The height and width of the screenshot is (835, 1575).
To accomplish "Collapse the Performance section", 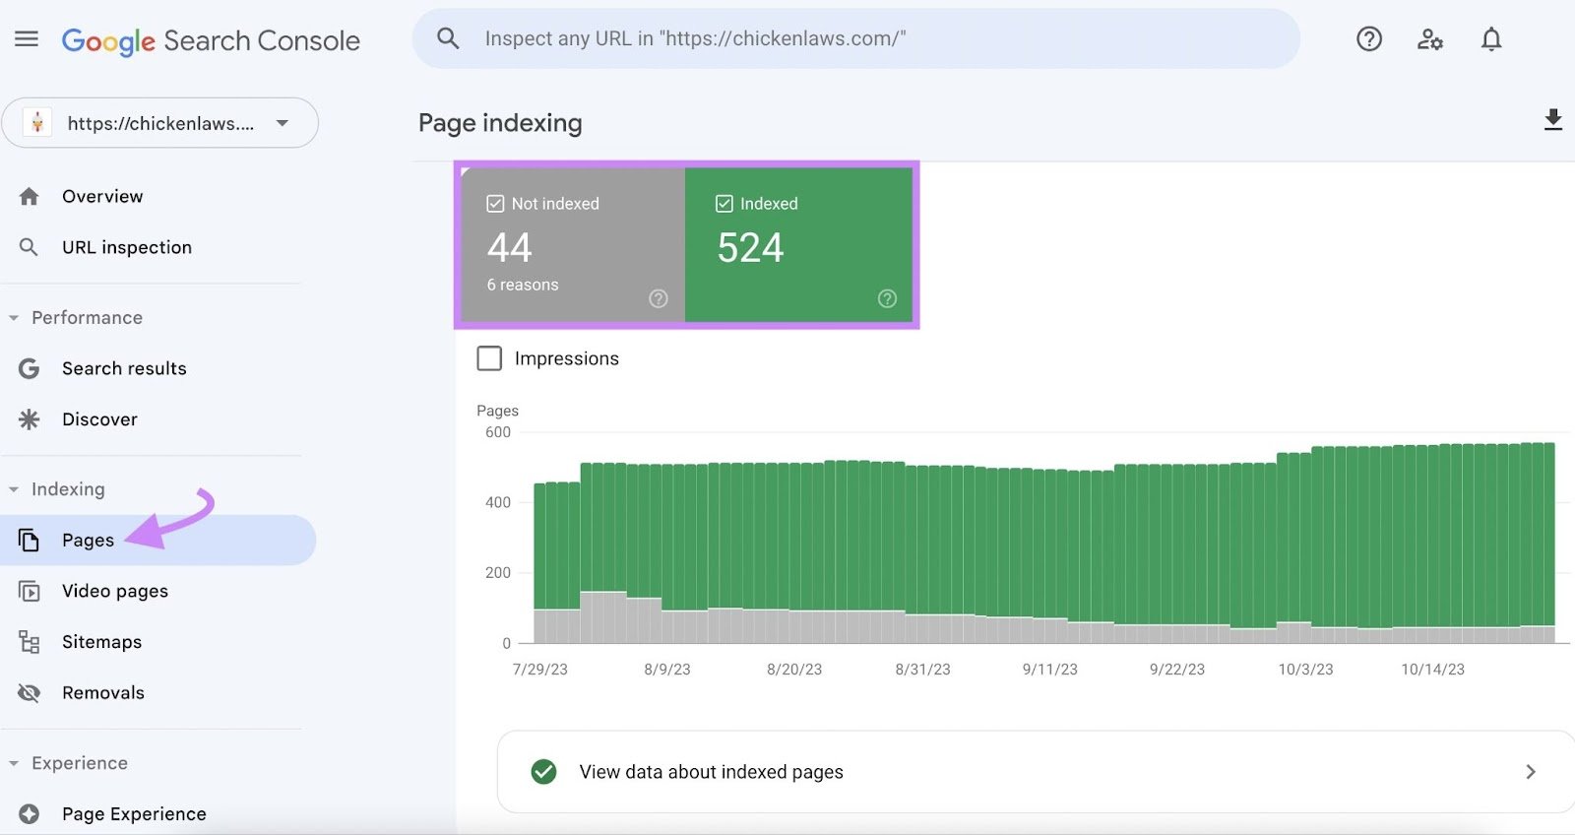I will (x=14, y=318).
